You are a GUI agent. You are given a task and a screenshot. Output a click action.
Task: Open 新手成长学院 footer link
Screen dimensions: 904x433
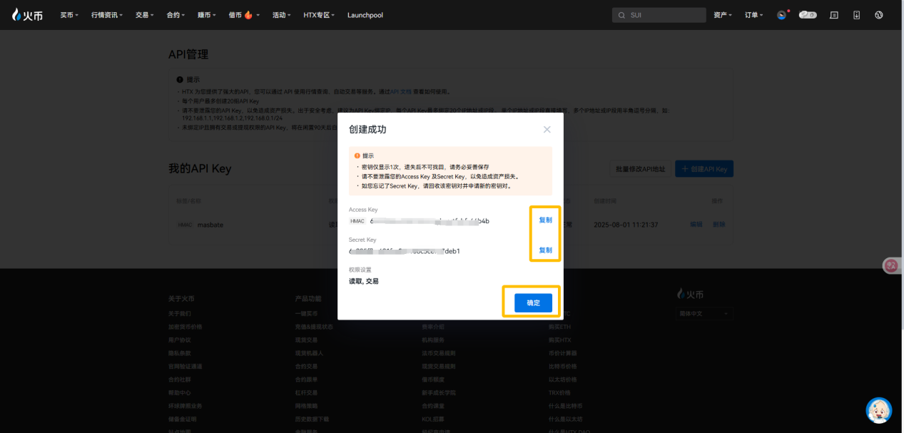440,392
